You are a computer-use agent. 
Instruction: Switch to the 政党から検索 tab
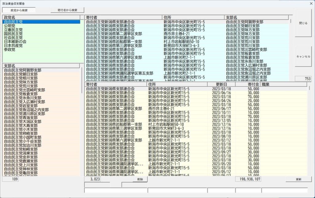pos(19,10)
